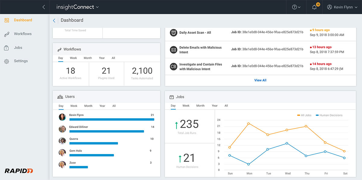
Task: Click the Delete Emails envelope icon
Action: point(173,50)
